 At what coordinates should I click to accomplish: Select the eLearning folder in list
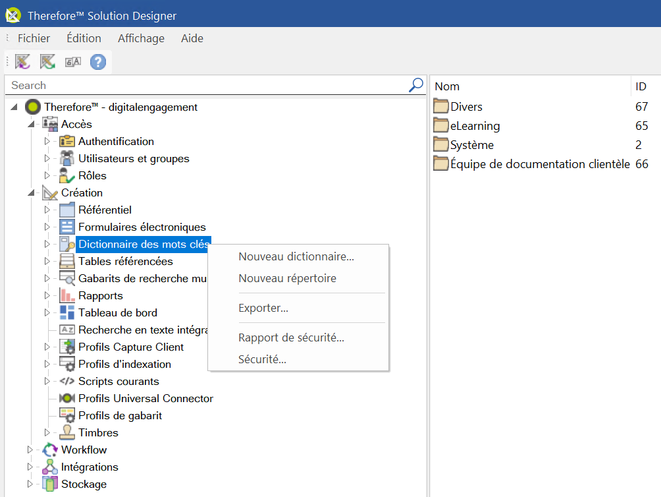click(467, 126)
